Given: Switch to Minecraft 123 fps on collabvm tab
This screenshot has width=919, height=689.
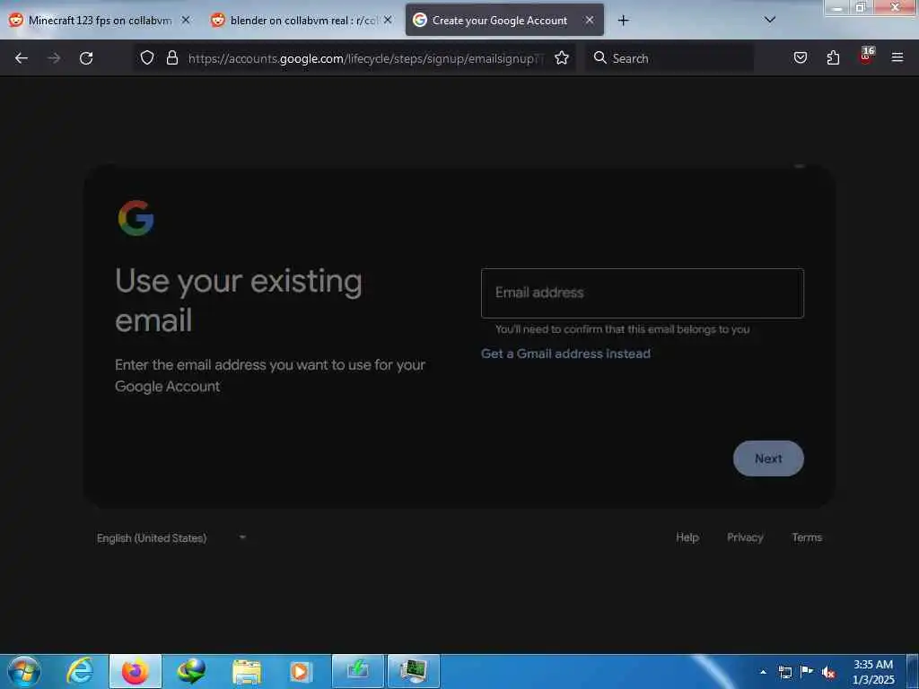Looking at the screenshot, I should tap(100, 21).
